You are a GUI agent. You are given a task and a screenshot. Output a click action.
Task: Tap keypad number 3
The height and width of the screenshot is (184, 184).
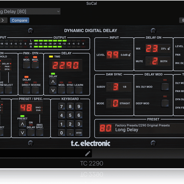(79, 124)
